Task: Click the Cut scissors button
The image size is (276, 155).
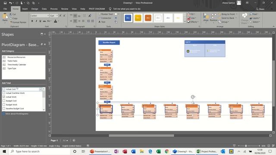Action: (13, 14)
